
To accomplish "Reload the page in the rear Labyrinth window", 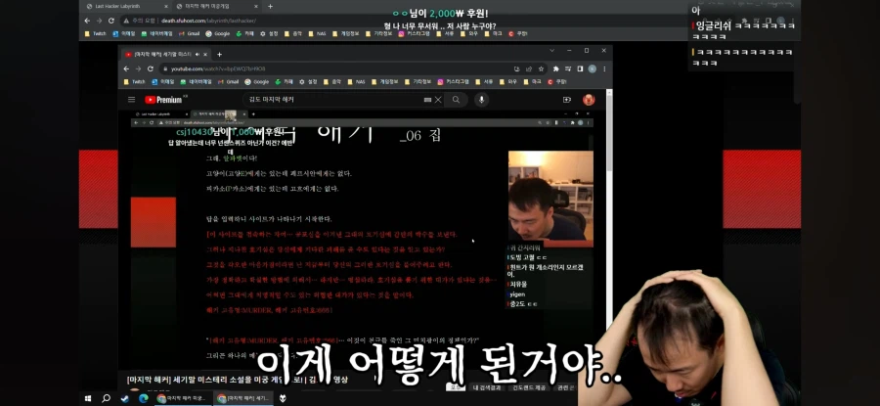I will click(111, 21).
